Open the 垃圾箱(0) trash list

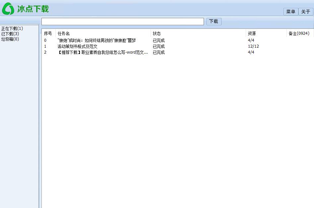[x=10, y=39]
